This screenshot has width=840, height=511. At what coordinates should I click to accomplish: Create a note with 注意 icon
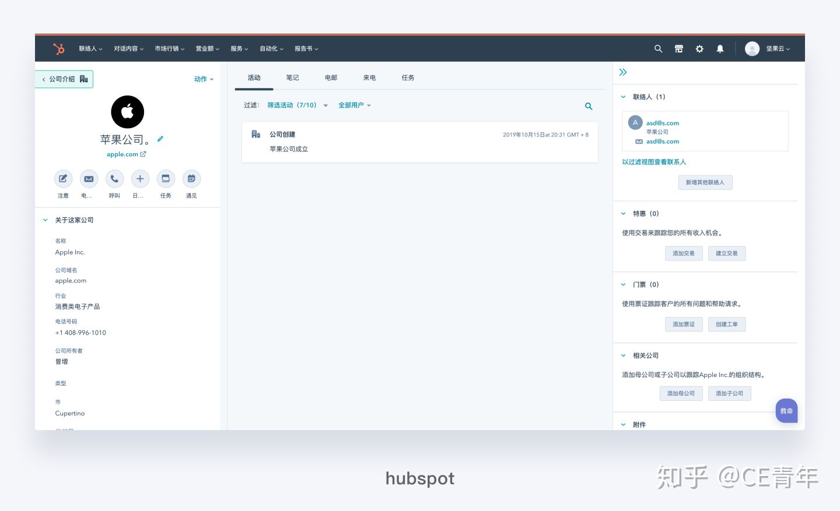tap(63, 179)
